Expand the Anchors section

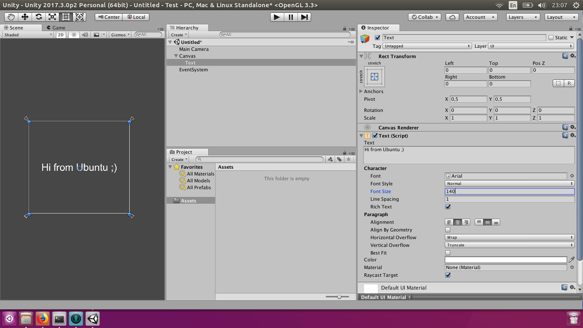(361, 91)
